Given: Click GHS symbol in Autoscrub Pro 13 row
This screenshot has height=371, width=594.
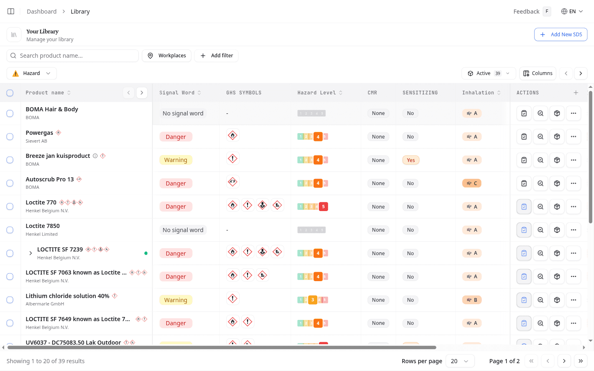Looking at the screenshot, I should [x=233, y=182].
